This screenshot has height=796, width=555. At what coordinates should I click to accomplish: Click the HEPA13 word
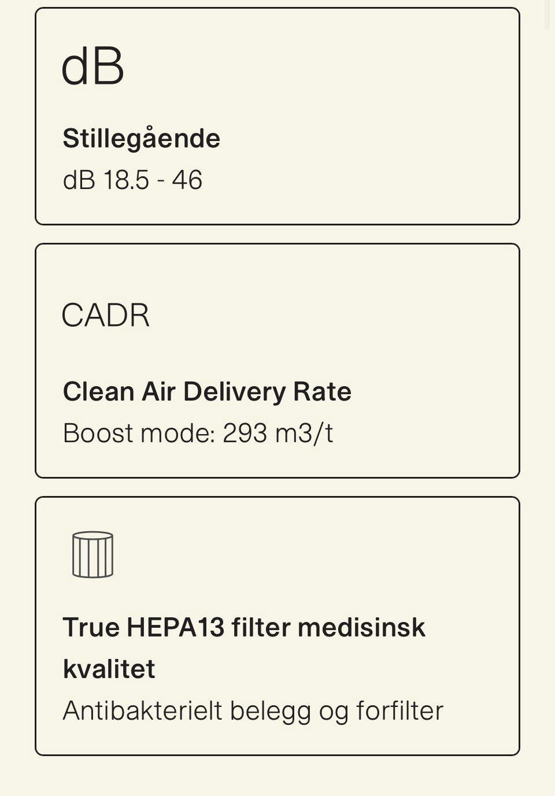click(x=175, y=627)
